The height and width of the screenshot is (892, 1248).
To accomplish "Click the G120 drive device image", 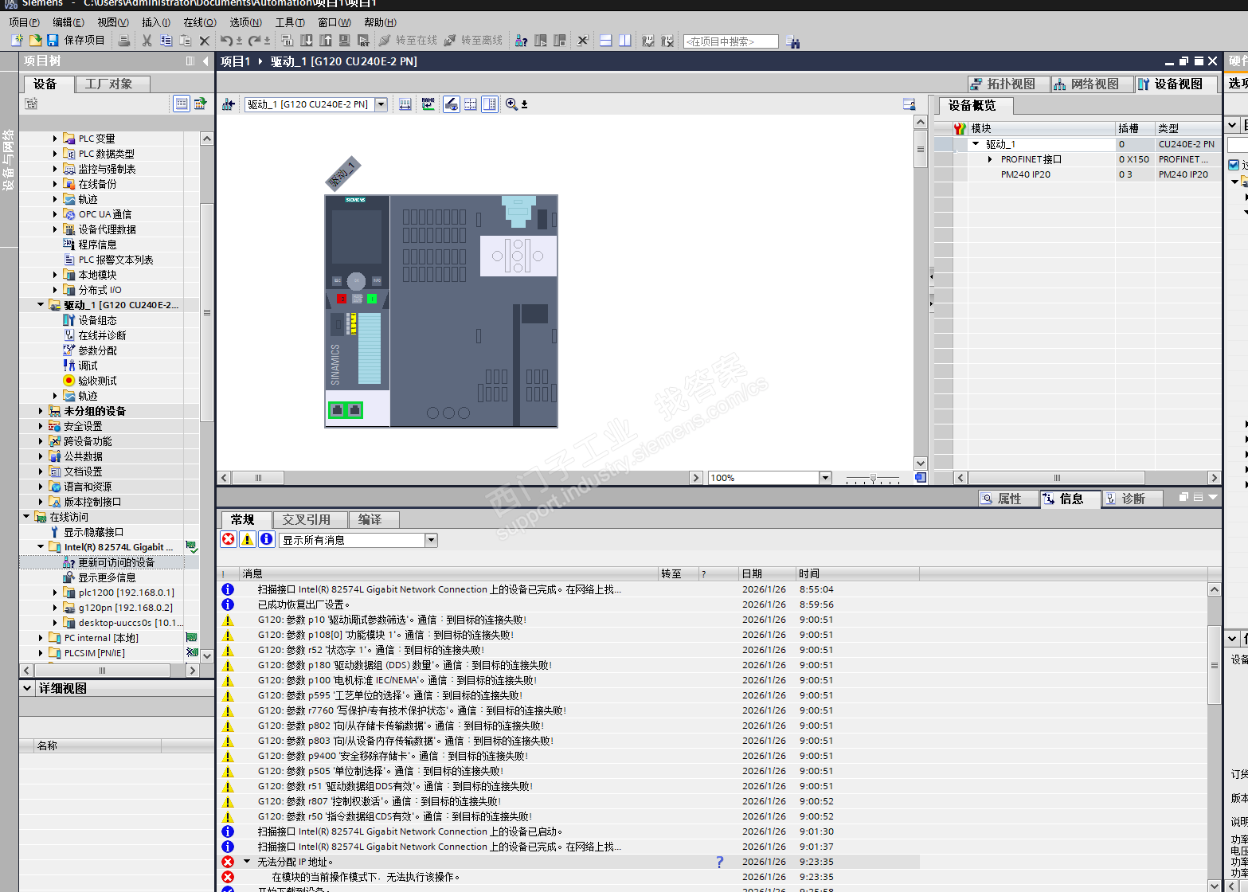I will tap(441, 311).
